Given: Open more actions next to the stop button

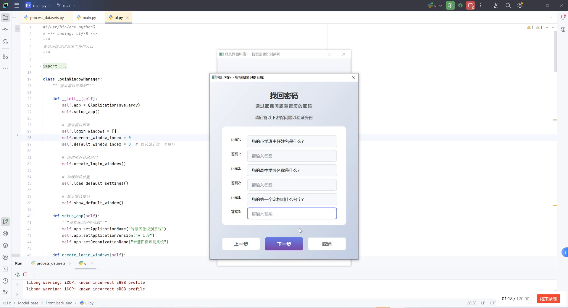Looking at the screenshot, I should (x=481, y=5).
